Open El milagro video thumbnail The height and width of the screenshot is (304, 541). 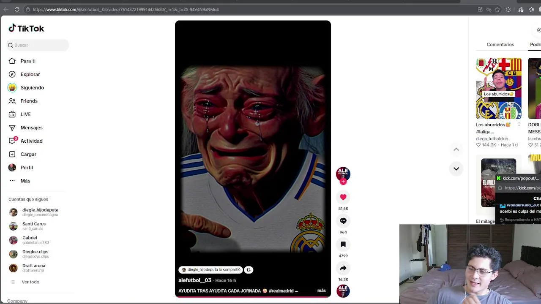pos(498,182)
